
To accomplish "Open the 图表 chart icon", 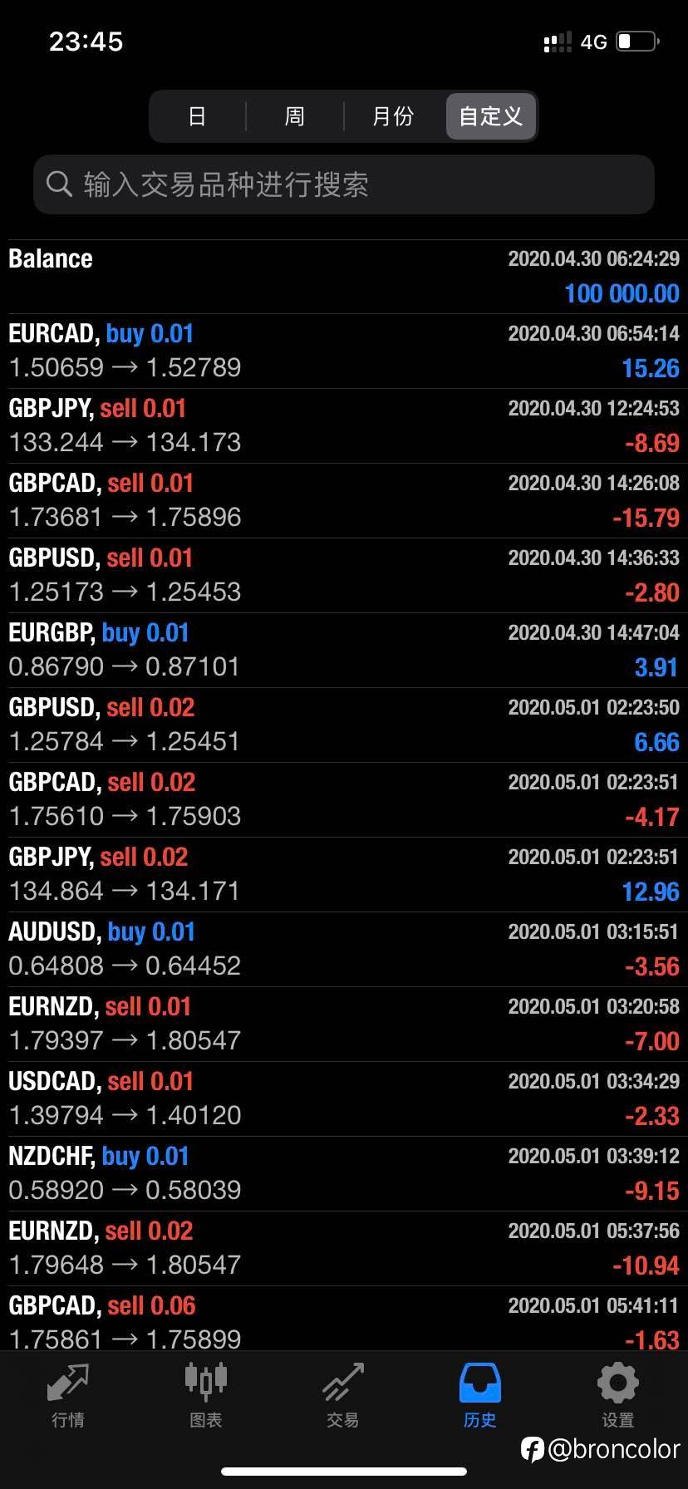I will click(x=205, y=1382).
